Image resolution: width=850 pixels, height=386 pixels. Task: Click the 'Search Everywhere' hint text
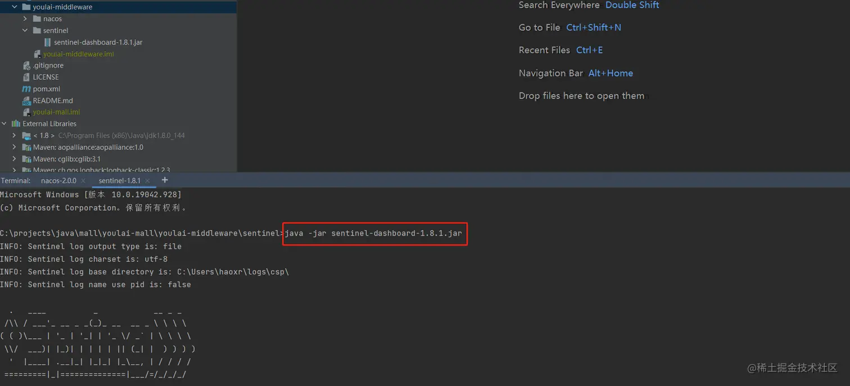pos(559,5)
